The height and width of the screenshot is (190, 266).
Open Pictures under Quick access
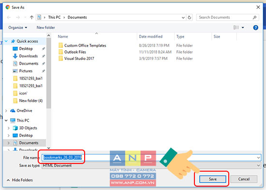26,71
